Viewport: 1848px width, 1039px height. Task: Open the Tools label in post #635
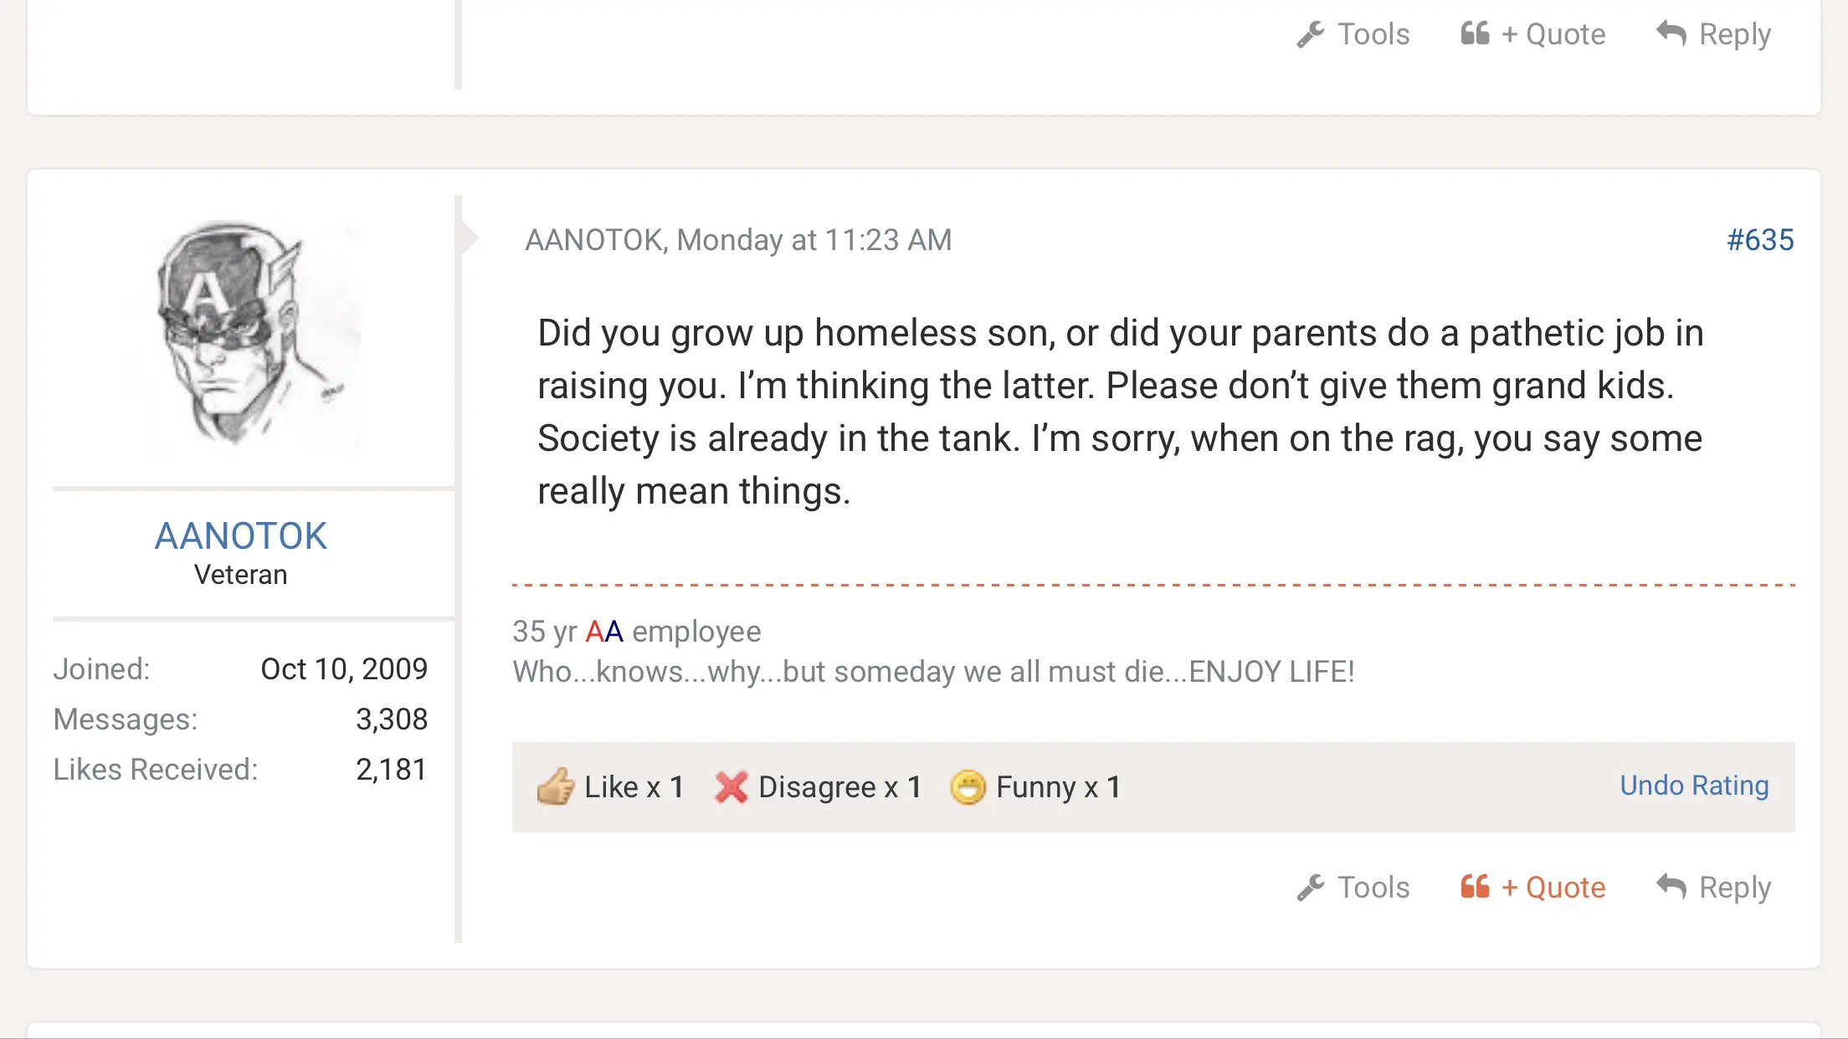click(x=1373, y=887)
